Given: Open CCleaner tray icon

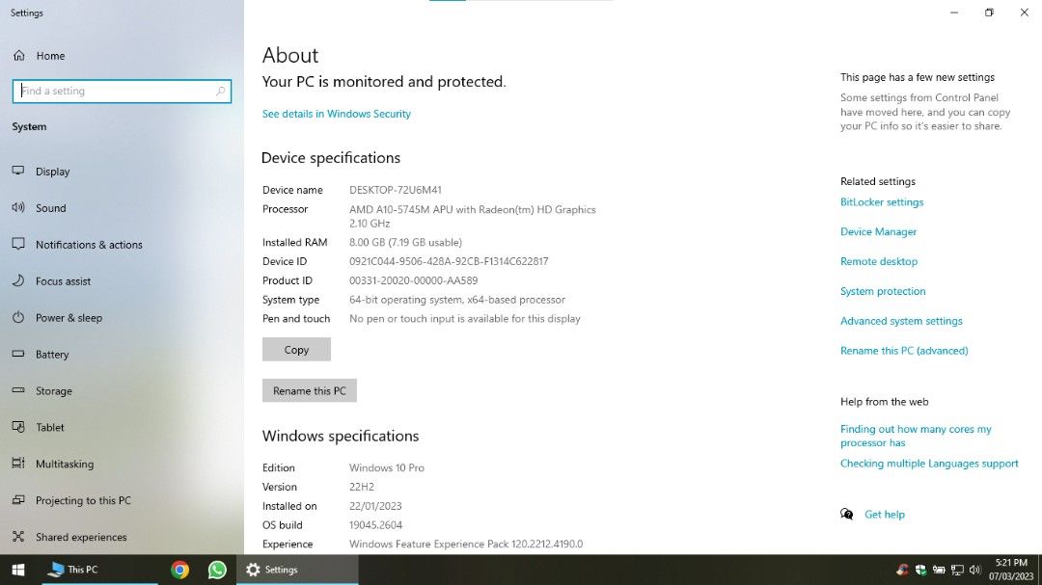Looking at the screenshot, I should tap(902, 570).
